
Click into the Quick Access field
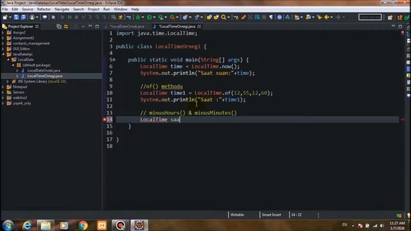(370, 17)
